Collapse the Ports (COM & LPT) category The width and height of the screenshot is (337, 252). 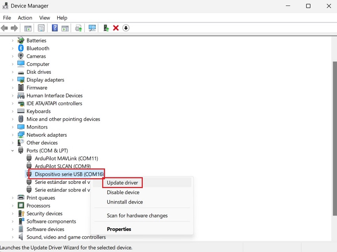[12, 151]
